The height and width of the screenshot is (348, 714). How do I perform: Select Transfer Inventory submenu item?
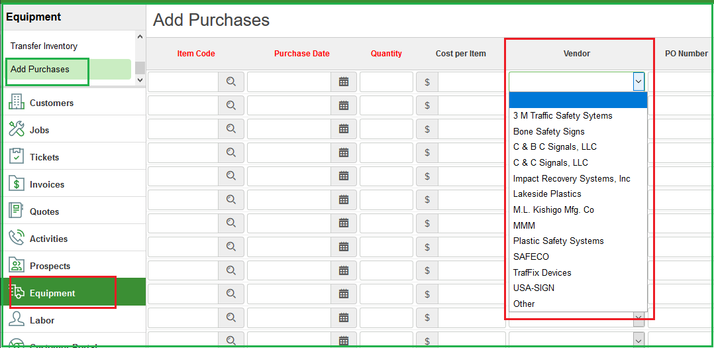coord(44,46)
